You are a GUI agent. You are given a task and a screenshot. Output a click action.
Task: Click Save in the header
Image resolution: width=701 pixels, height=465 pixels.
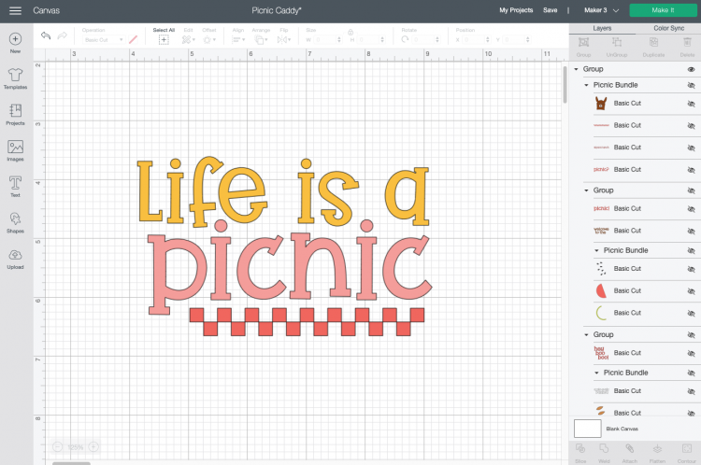[x=550, y=10]
